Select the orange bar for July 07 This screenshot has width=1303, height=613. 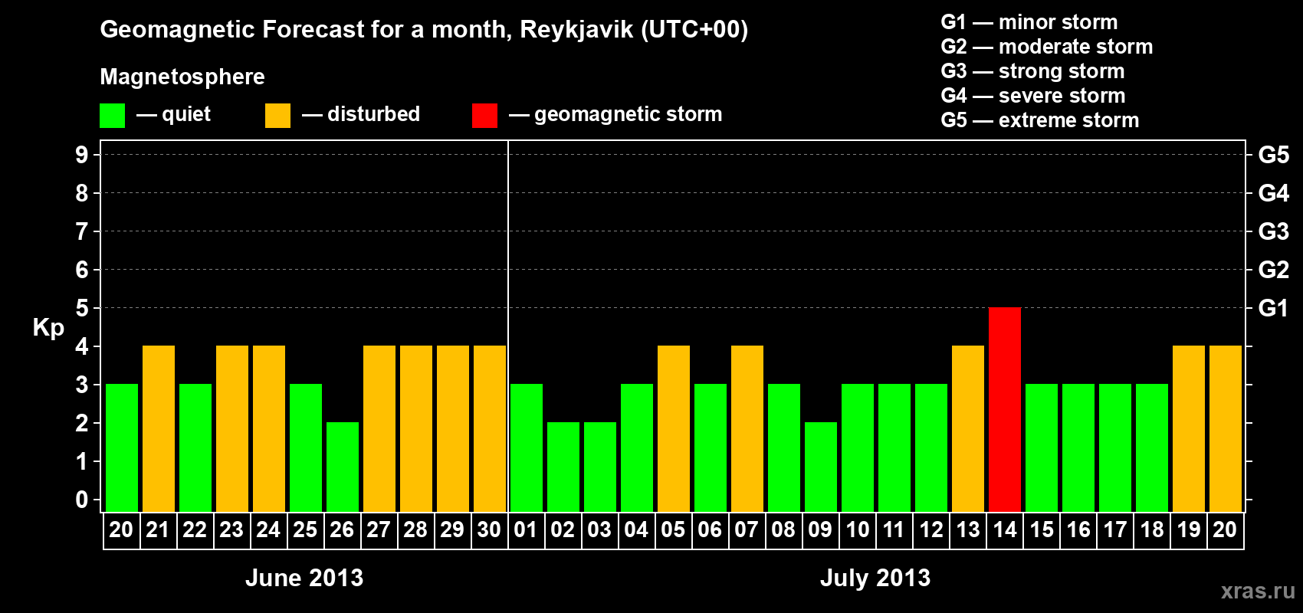click(x=747, y=428)
